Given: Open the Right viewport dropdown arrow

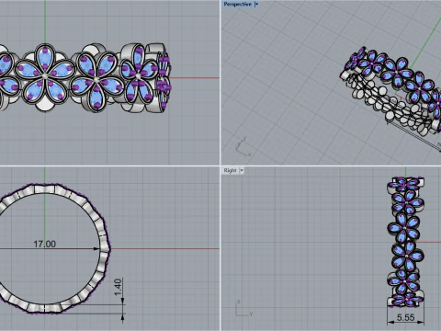Looking at the screenshot, I should point(242,170).
